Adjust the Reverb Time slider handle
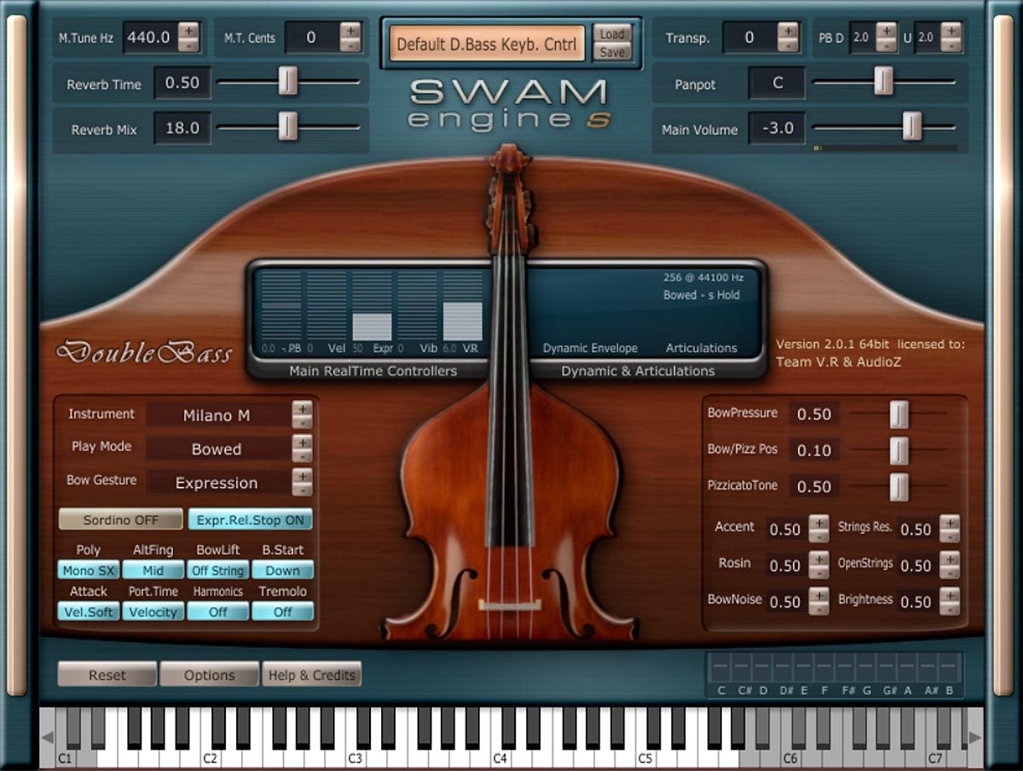The height and width of the screenshot is (771, 1023). pyautogui.click(x=289, y=82)
